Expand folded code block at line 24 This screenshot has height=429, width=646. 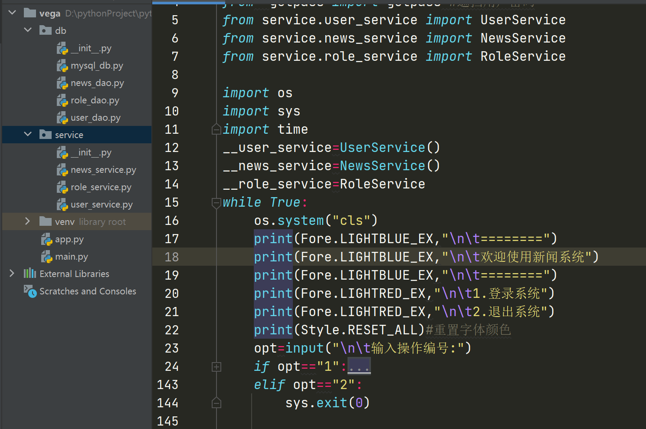pyautogui.click(x=216, y=367)
